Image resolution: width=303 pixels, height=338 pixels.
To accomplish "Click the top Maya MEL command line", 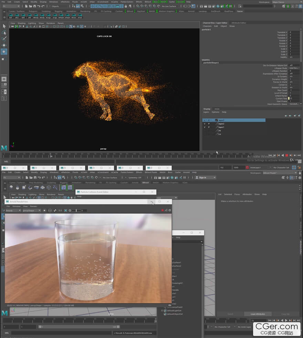I will pos(63,161).
